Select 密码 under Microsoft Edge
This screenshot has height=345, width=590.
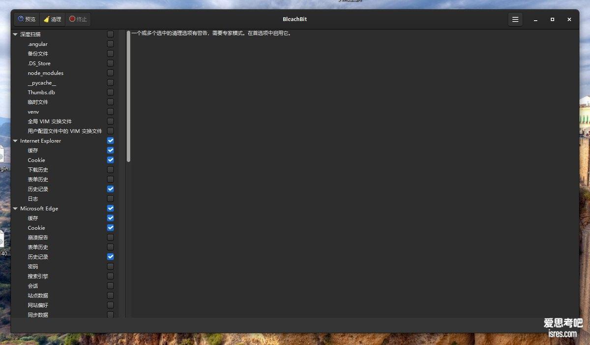33,267
